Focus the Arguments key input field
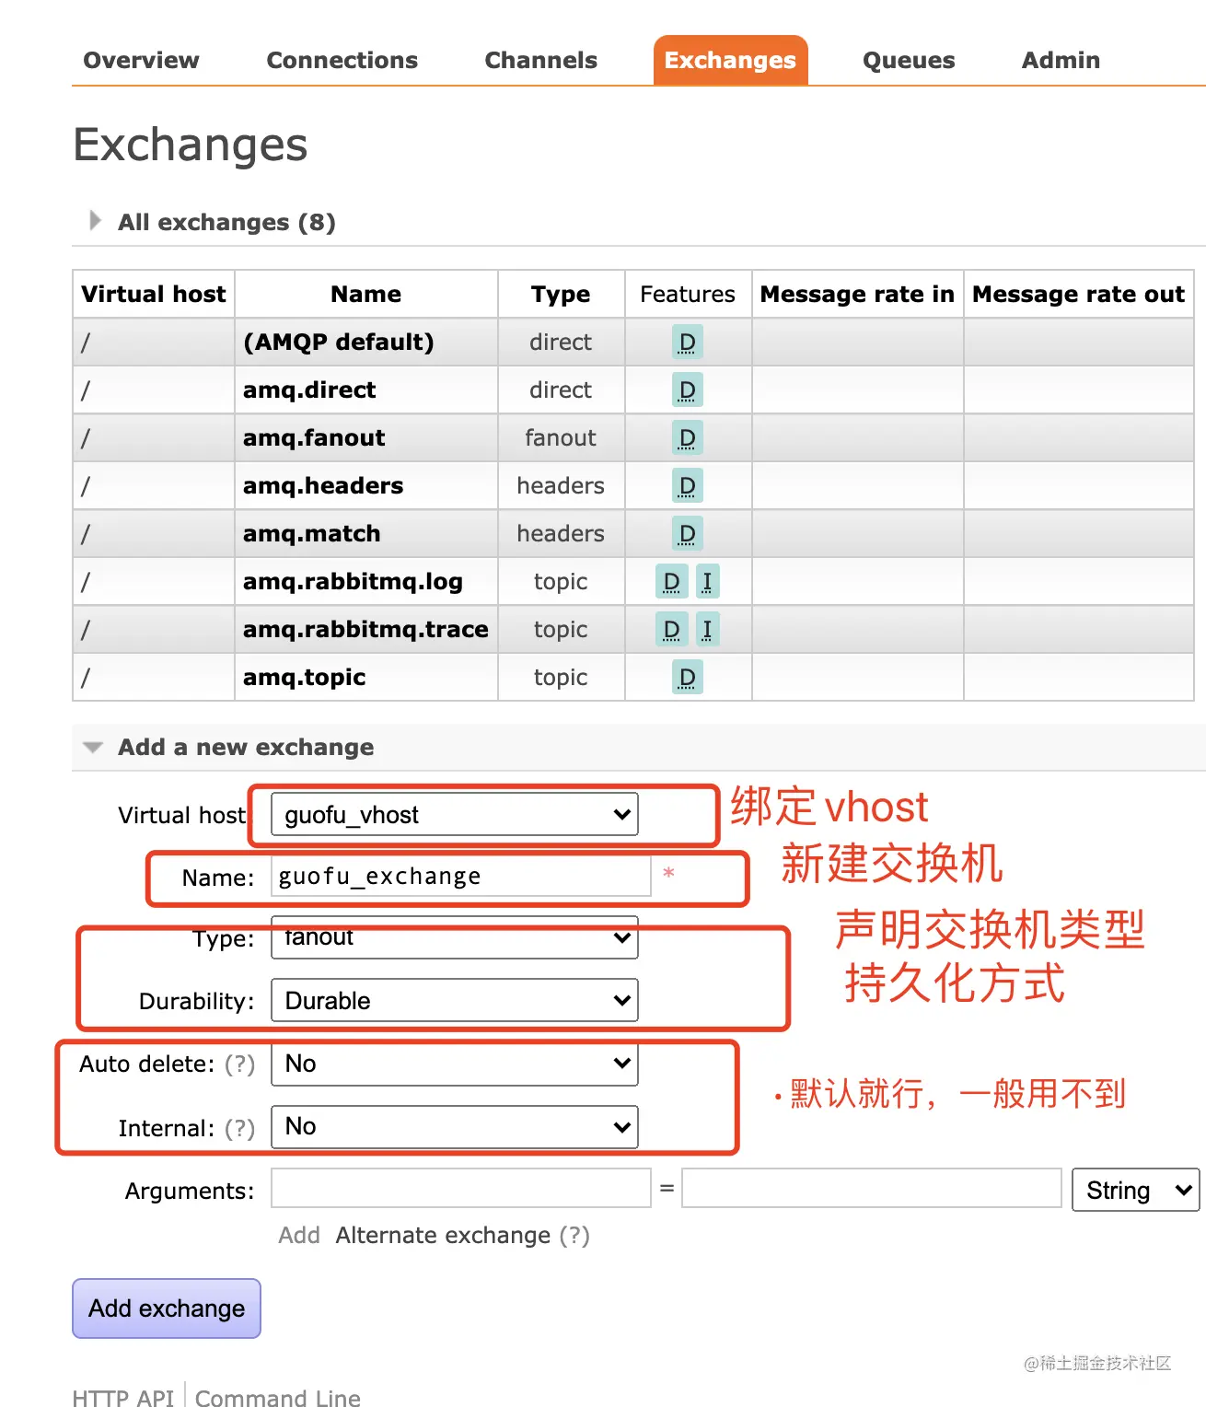Screen dimensions: 1206x1407 [x=461, y=1188]
